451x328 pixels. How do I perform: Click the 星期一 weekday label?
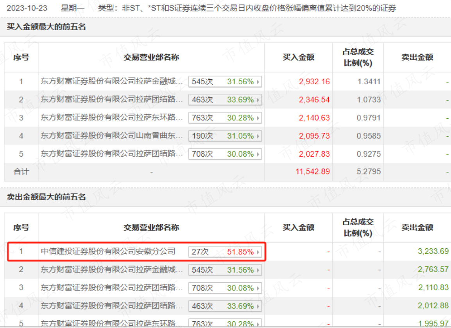73,8
